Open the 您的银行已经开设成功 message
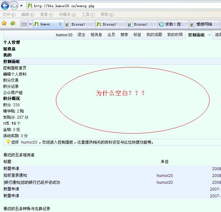This screenshot has width=221, height=212. (x=32, y=182)
